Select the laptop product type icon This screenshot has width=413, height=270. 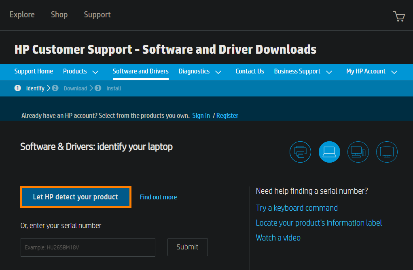(x=329, y=152)
